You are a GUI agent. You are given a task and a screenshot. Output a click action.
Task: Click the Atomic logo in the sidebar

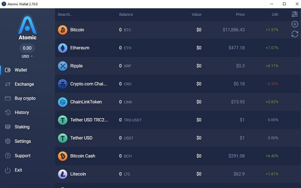[x=27, y=28]
